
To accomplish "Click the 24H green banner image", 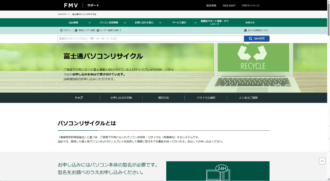I will 218,171.
